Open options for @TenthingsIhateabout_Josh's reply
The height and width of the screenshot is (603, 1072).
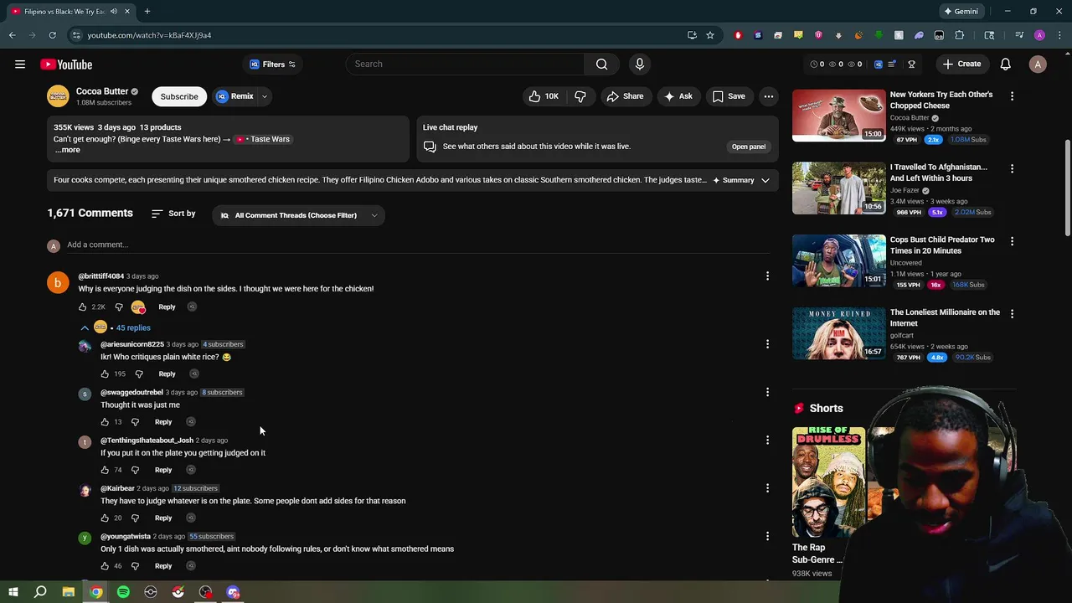(x=767, y=441)
